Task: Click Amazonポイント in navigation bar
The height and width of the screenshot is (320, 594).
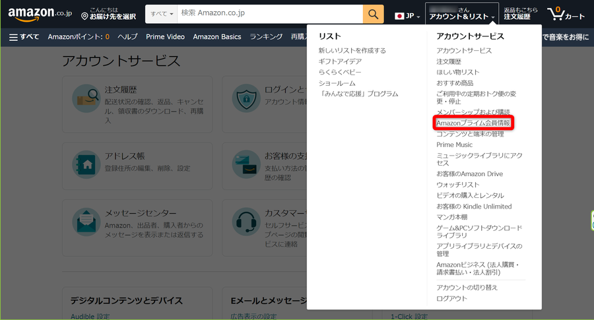Action: pyautogui.click(x=79, y=37)
